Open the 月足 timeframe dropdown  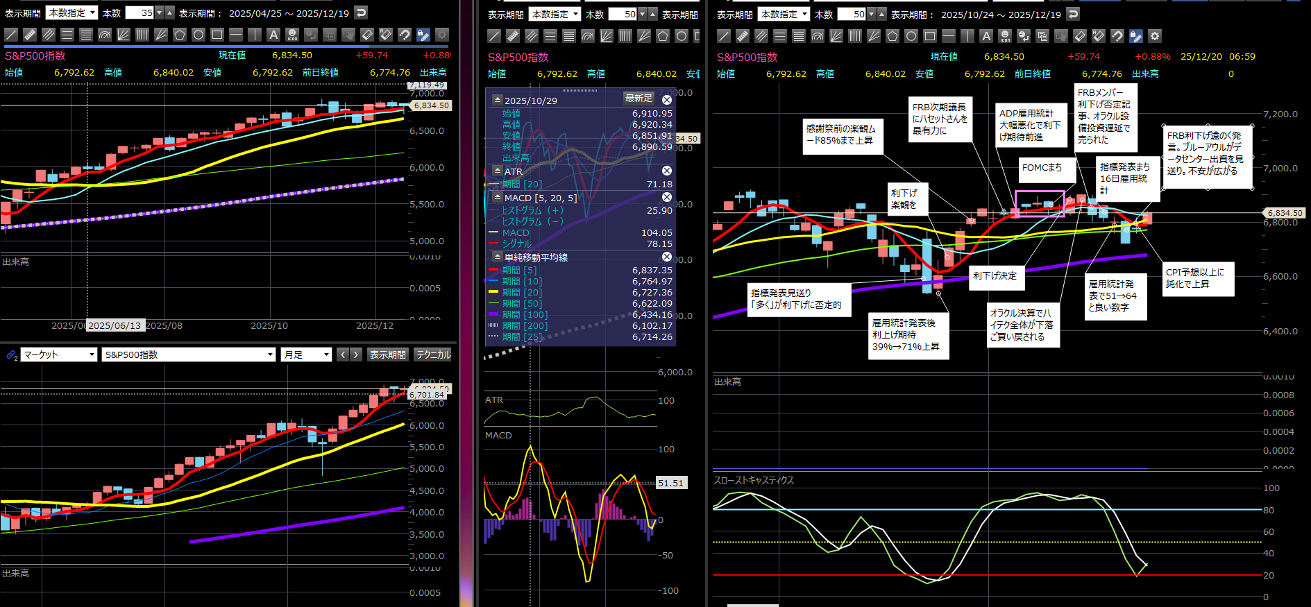(306, 354)
